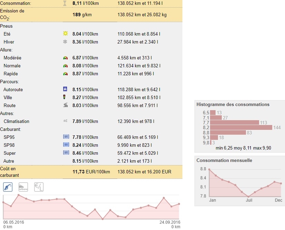The width and height of the screenshot is (285, 230).
Task: Click the '27.984 km et 2.340 l' Hiver cell
Action: 138,42
